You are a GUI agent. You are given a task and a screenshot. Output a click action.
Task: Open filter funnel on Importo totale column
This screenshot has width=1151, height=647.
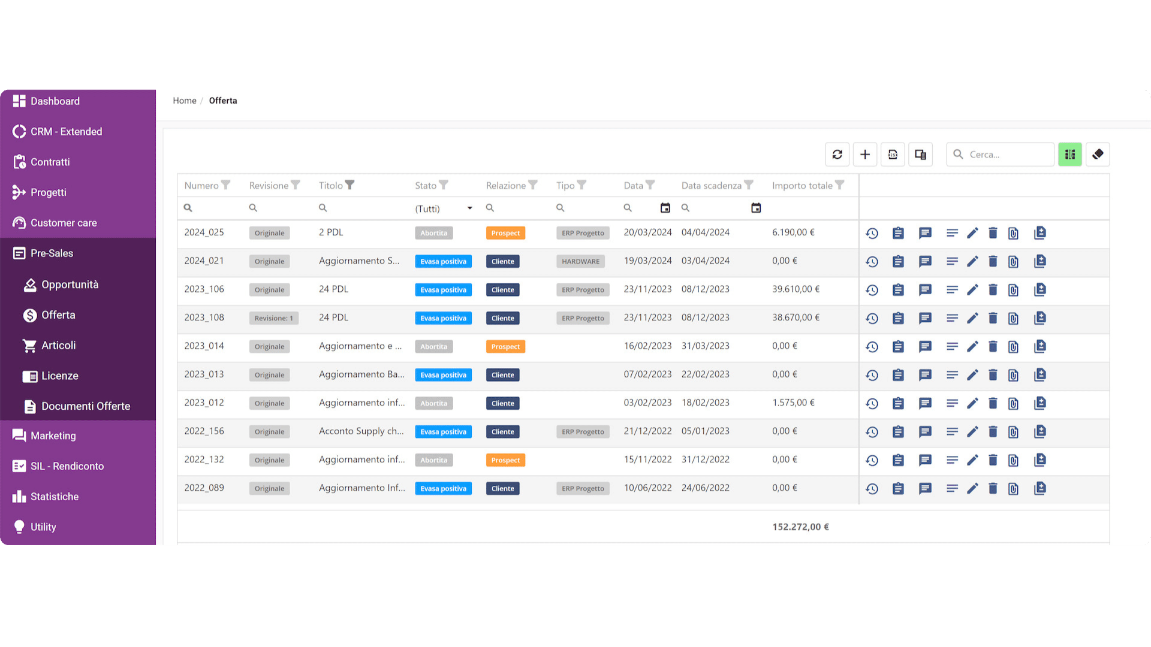pos(839,185)
